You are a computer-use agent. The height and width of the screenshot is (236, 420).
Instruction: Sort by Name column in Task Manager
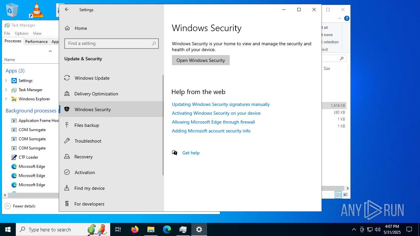pyautogui.click(x=10, y=60)
